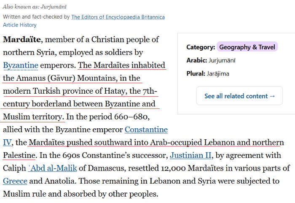Click the Arabic: Jurjumānī entry
Screen dimensions: 295x203
(x=211, y=60)
